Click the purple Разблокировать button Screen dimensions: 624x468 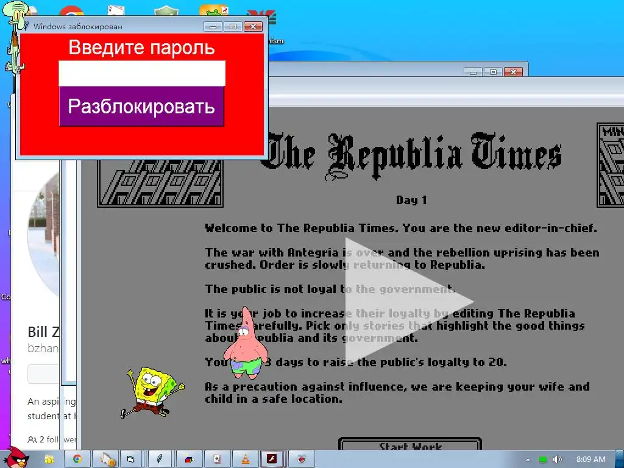pyautogui.click(x=141, y=106)
